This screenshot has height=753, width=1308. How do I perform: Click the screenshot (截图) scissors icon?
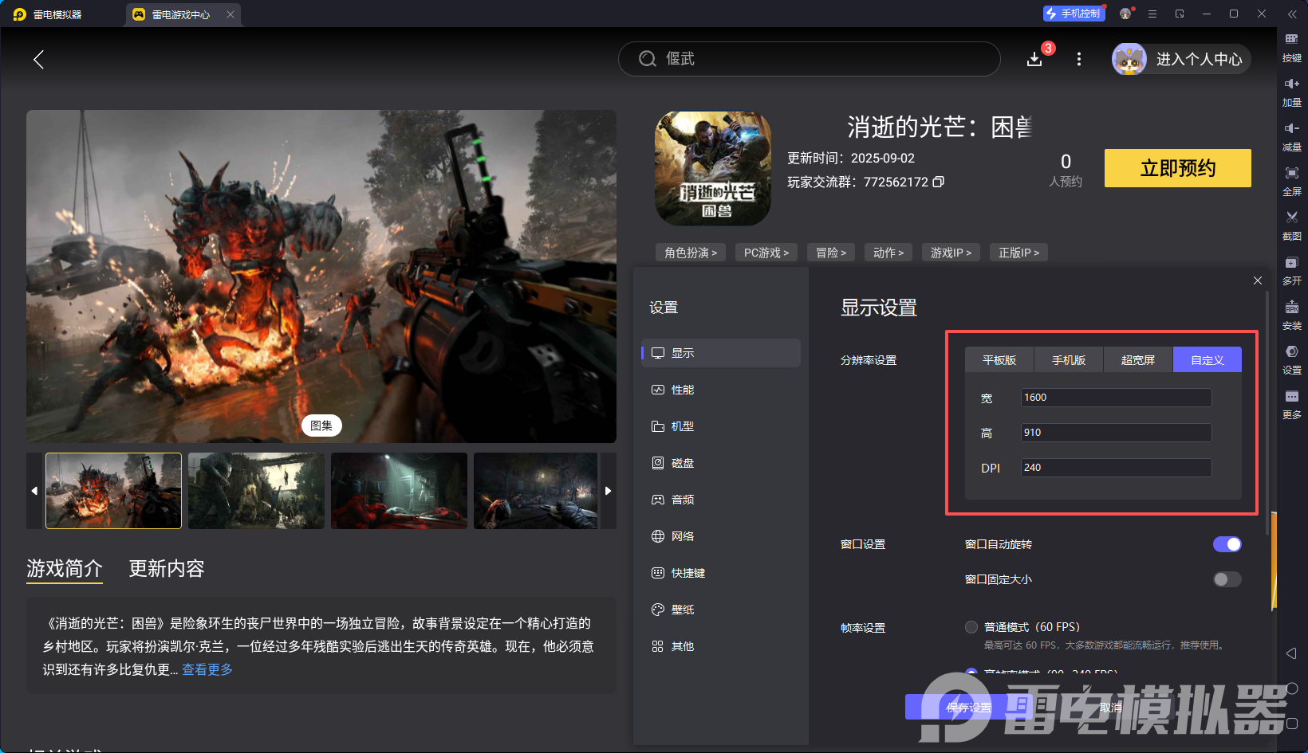click(1291, 218)
